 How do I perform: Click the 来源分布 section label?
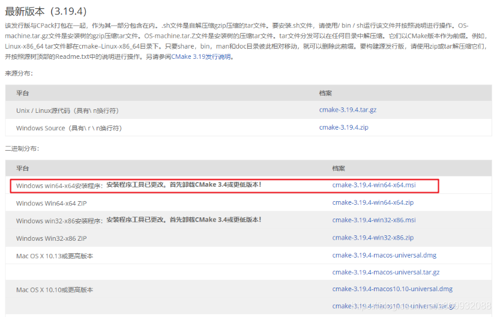[19, 73]
